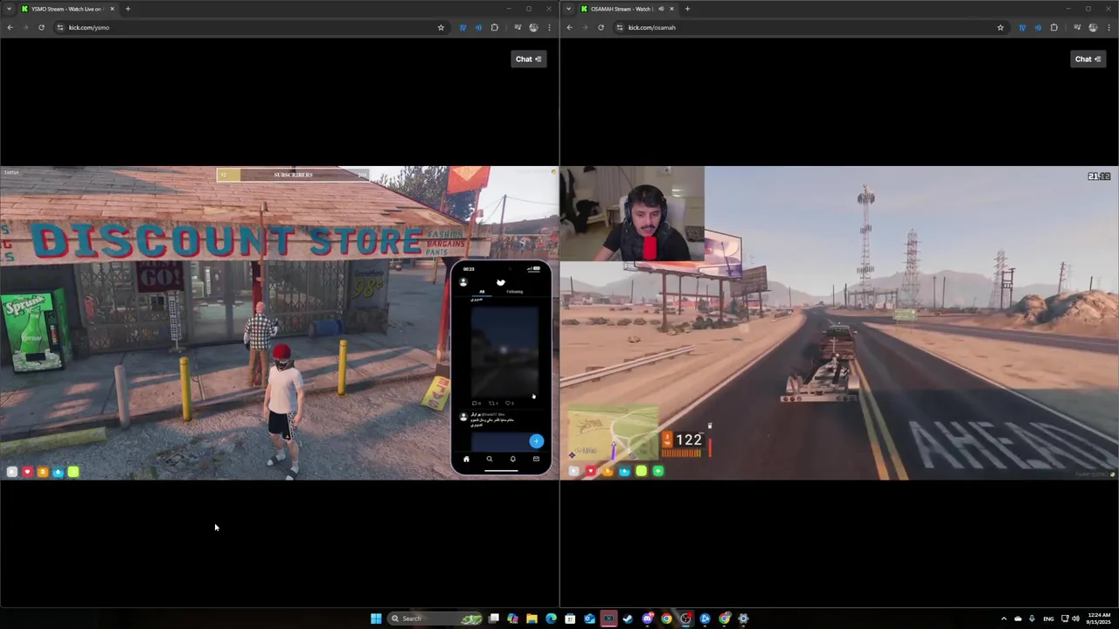Open Chrome menu in OSAMAH window
Image resolution: width=1119 pixels, height=629 pixels.
coord(1109,27)
